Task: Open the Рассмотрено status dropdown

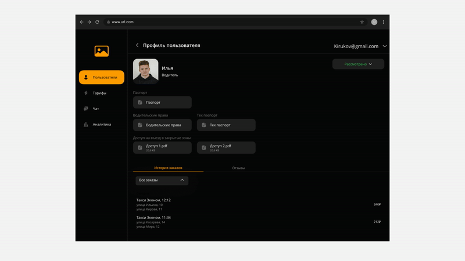Action: pyautogui.click(x=358, y=64)
